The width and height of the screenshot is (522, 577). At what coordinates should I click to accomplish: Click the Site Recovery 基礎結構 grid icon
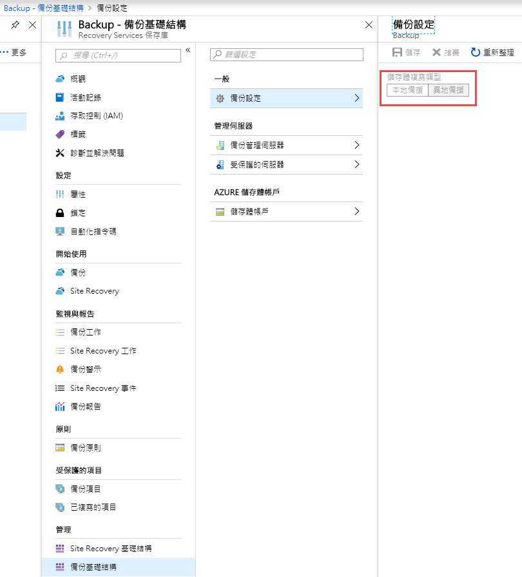pos(60,548)
